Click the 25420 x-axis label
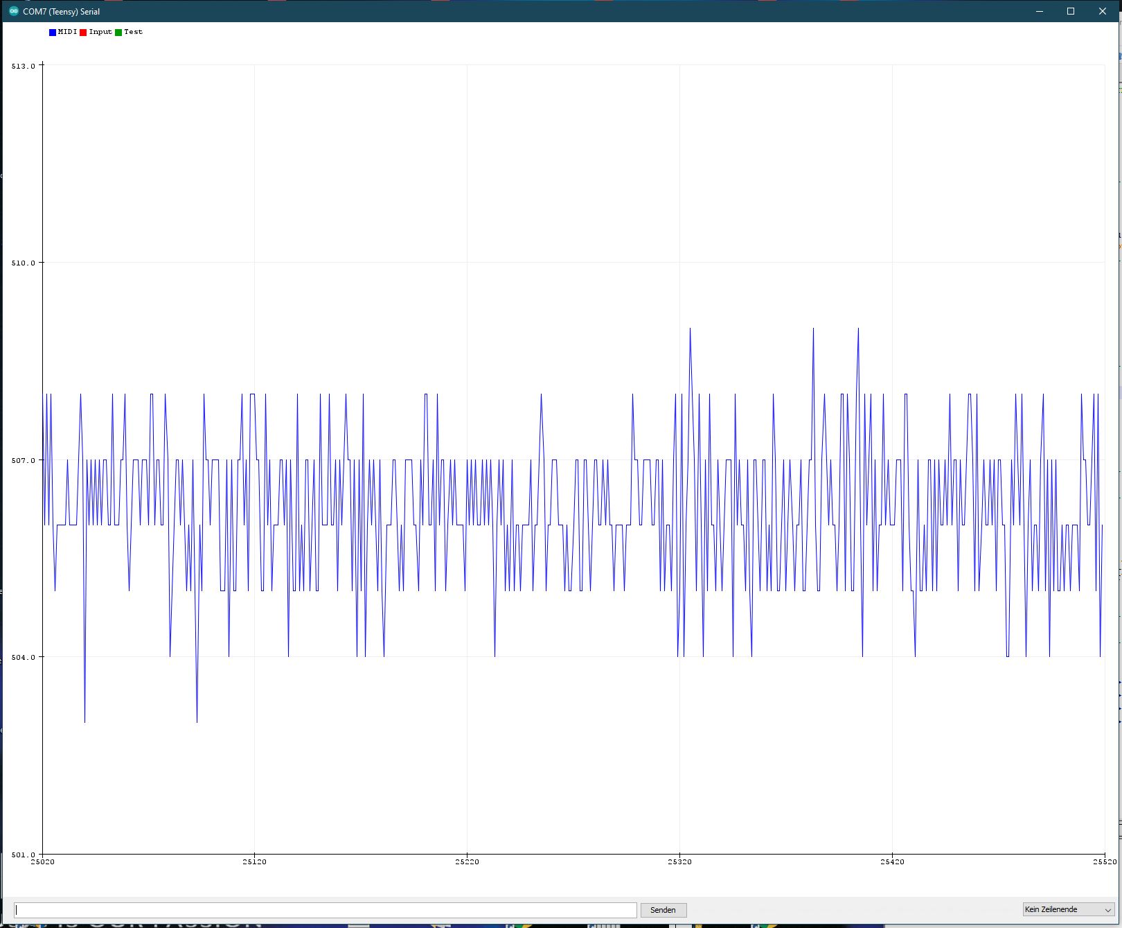The image size is (1122, 928). [892, 862]
